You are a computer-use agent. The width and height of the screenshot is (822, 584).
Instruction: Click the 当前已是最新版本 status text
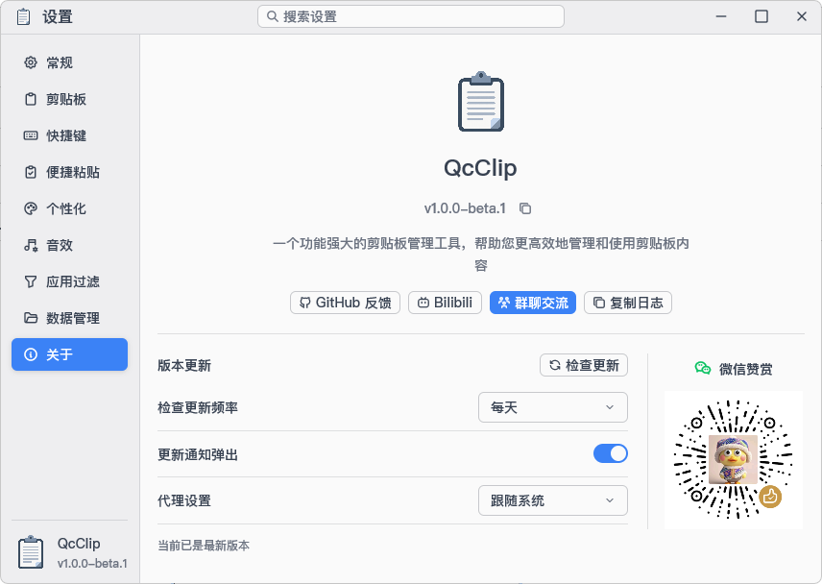tap(204, 546)
